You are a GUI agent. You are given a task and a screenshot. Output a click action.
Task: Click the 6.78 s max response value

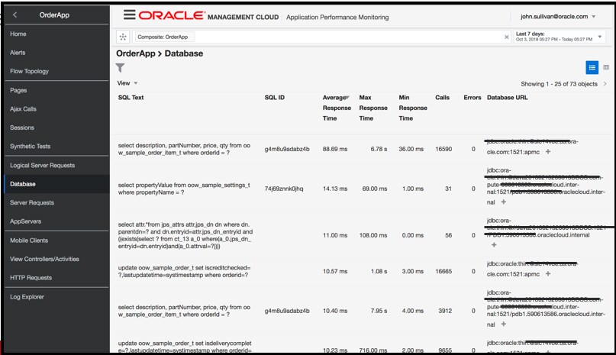tap(379, 149)
